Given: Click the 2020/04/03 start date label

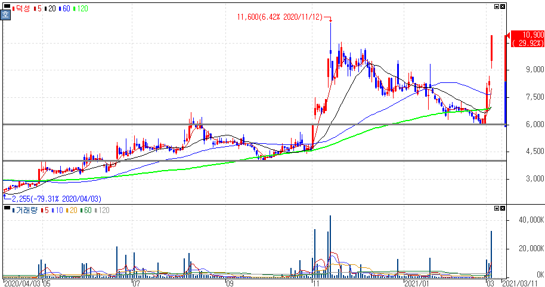Looking at the screenshot, I should [23, 283].
